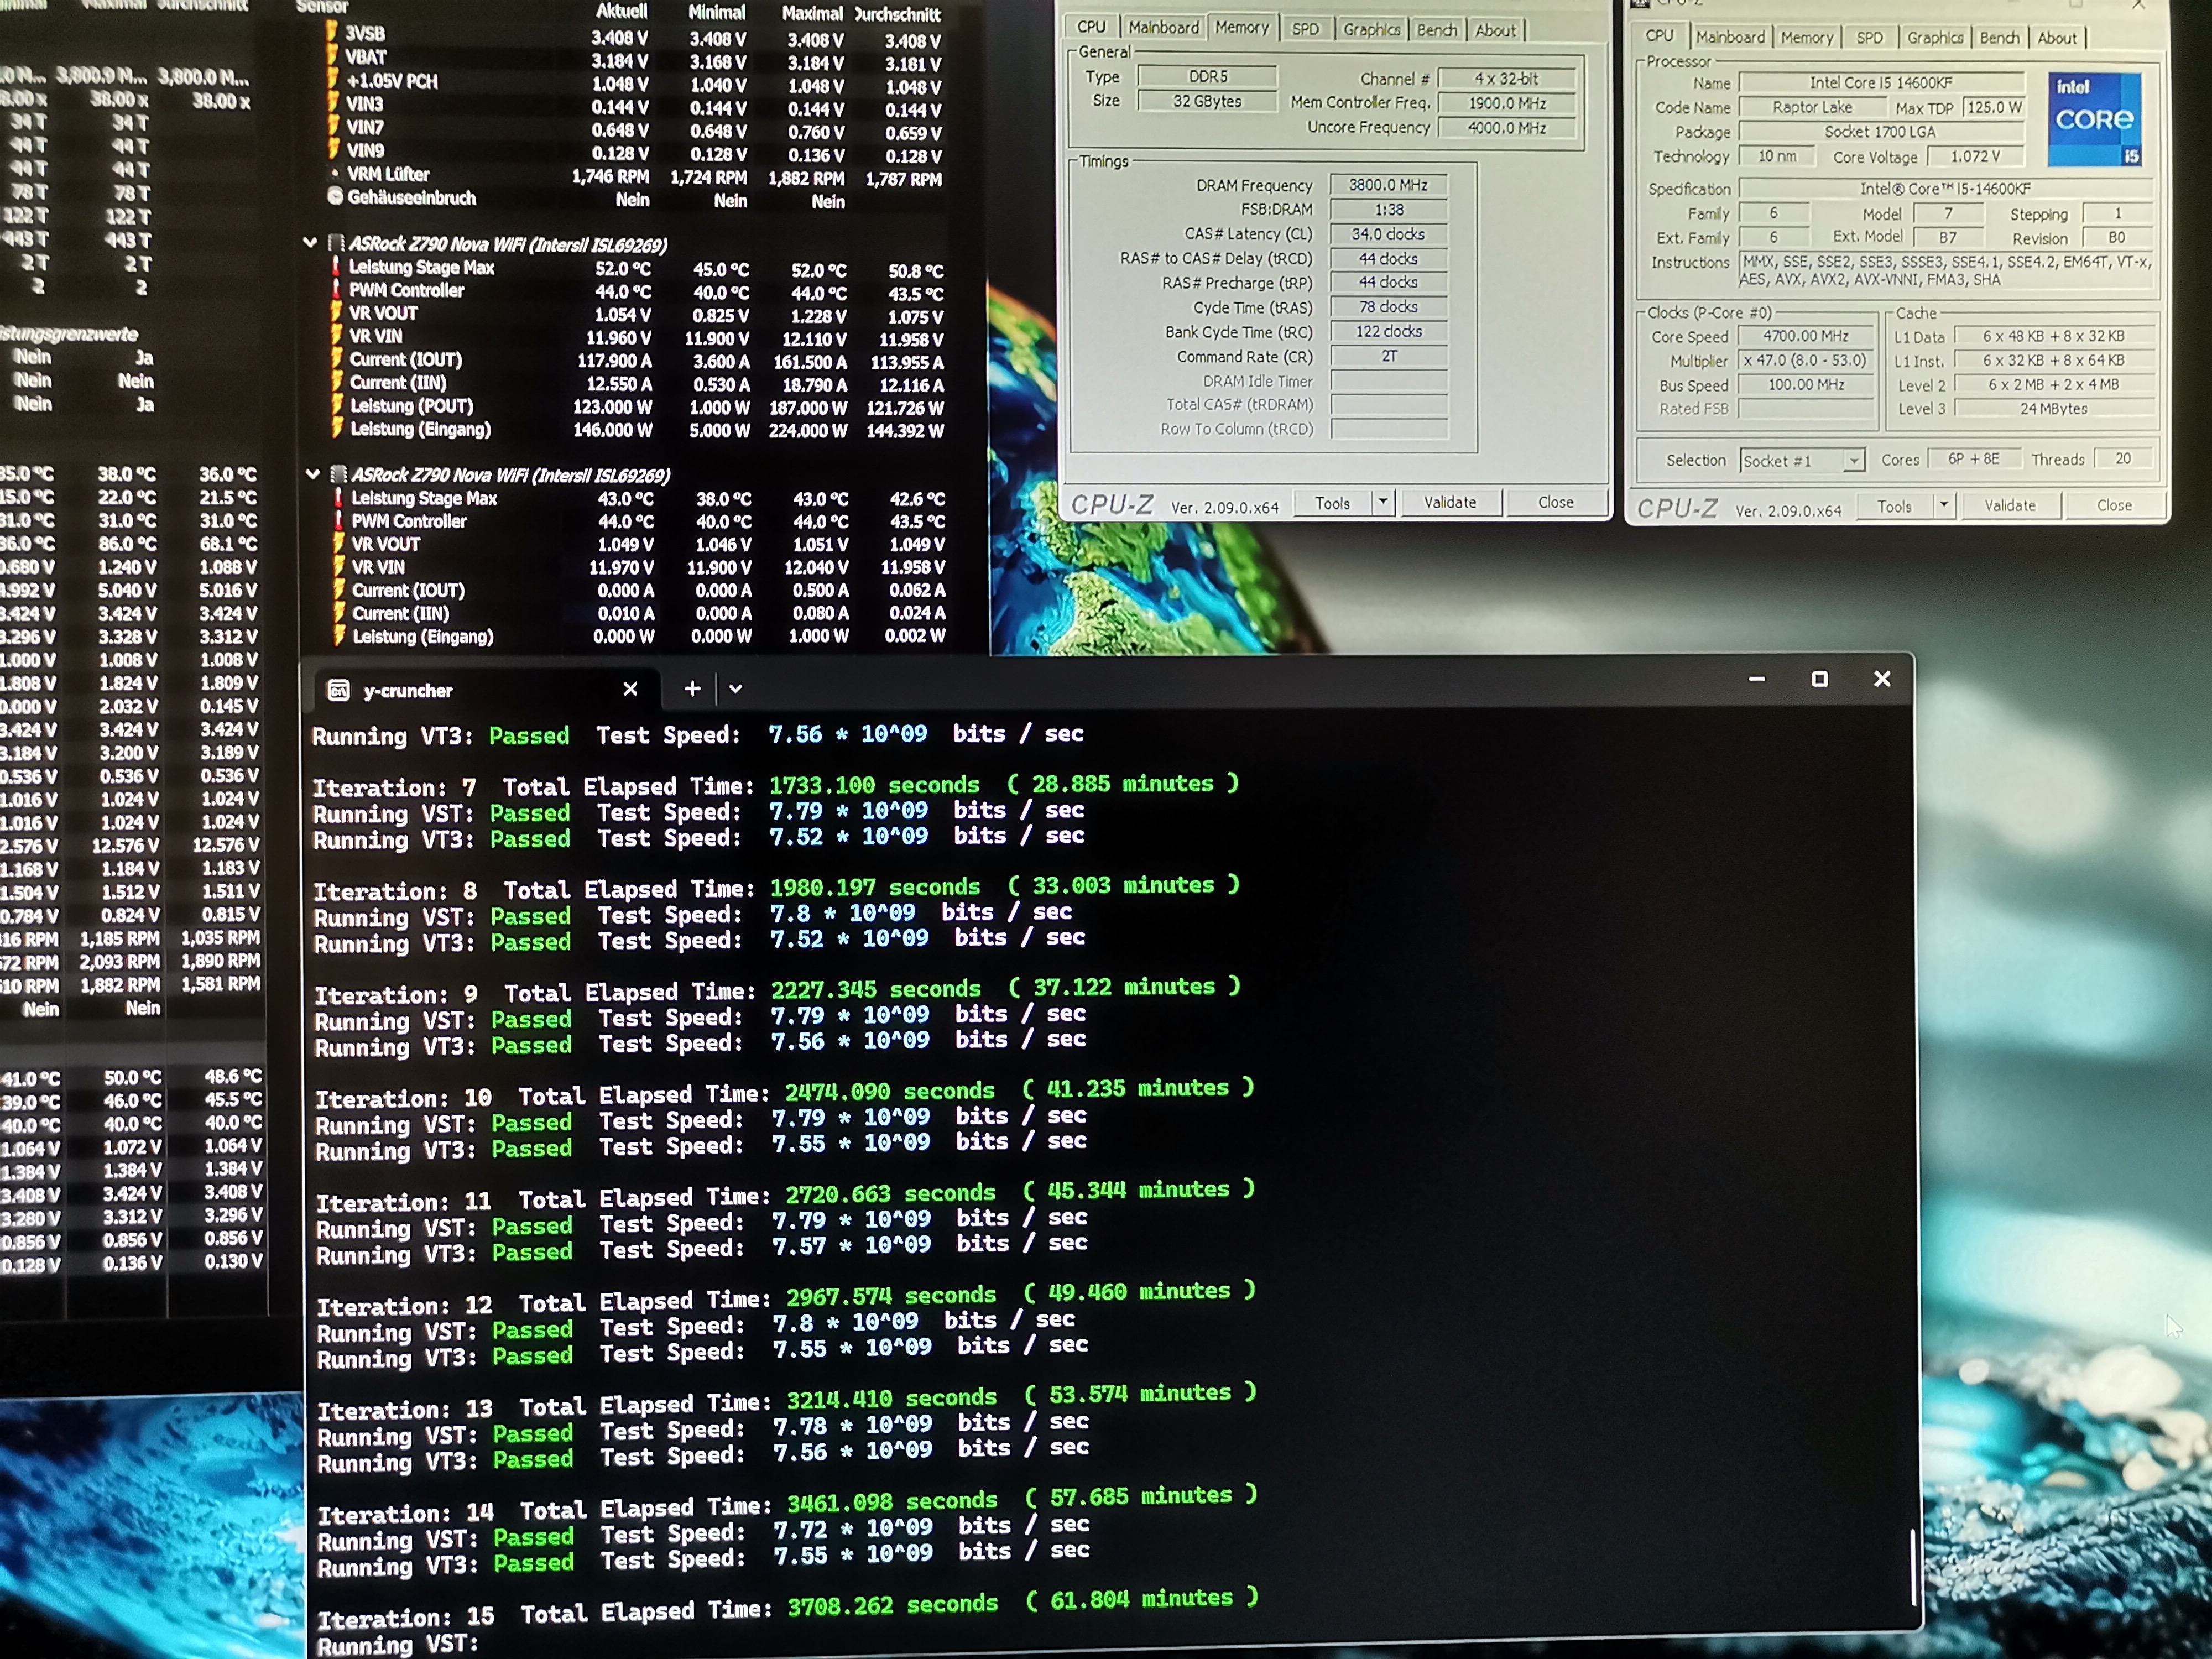The image size is (2212, 1659).
Task: Click the thermometer icon of Leistung Stage Max 52.0 °C
Action: pos(337,267)
